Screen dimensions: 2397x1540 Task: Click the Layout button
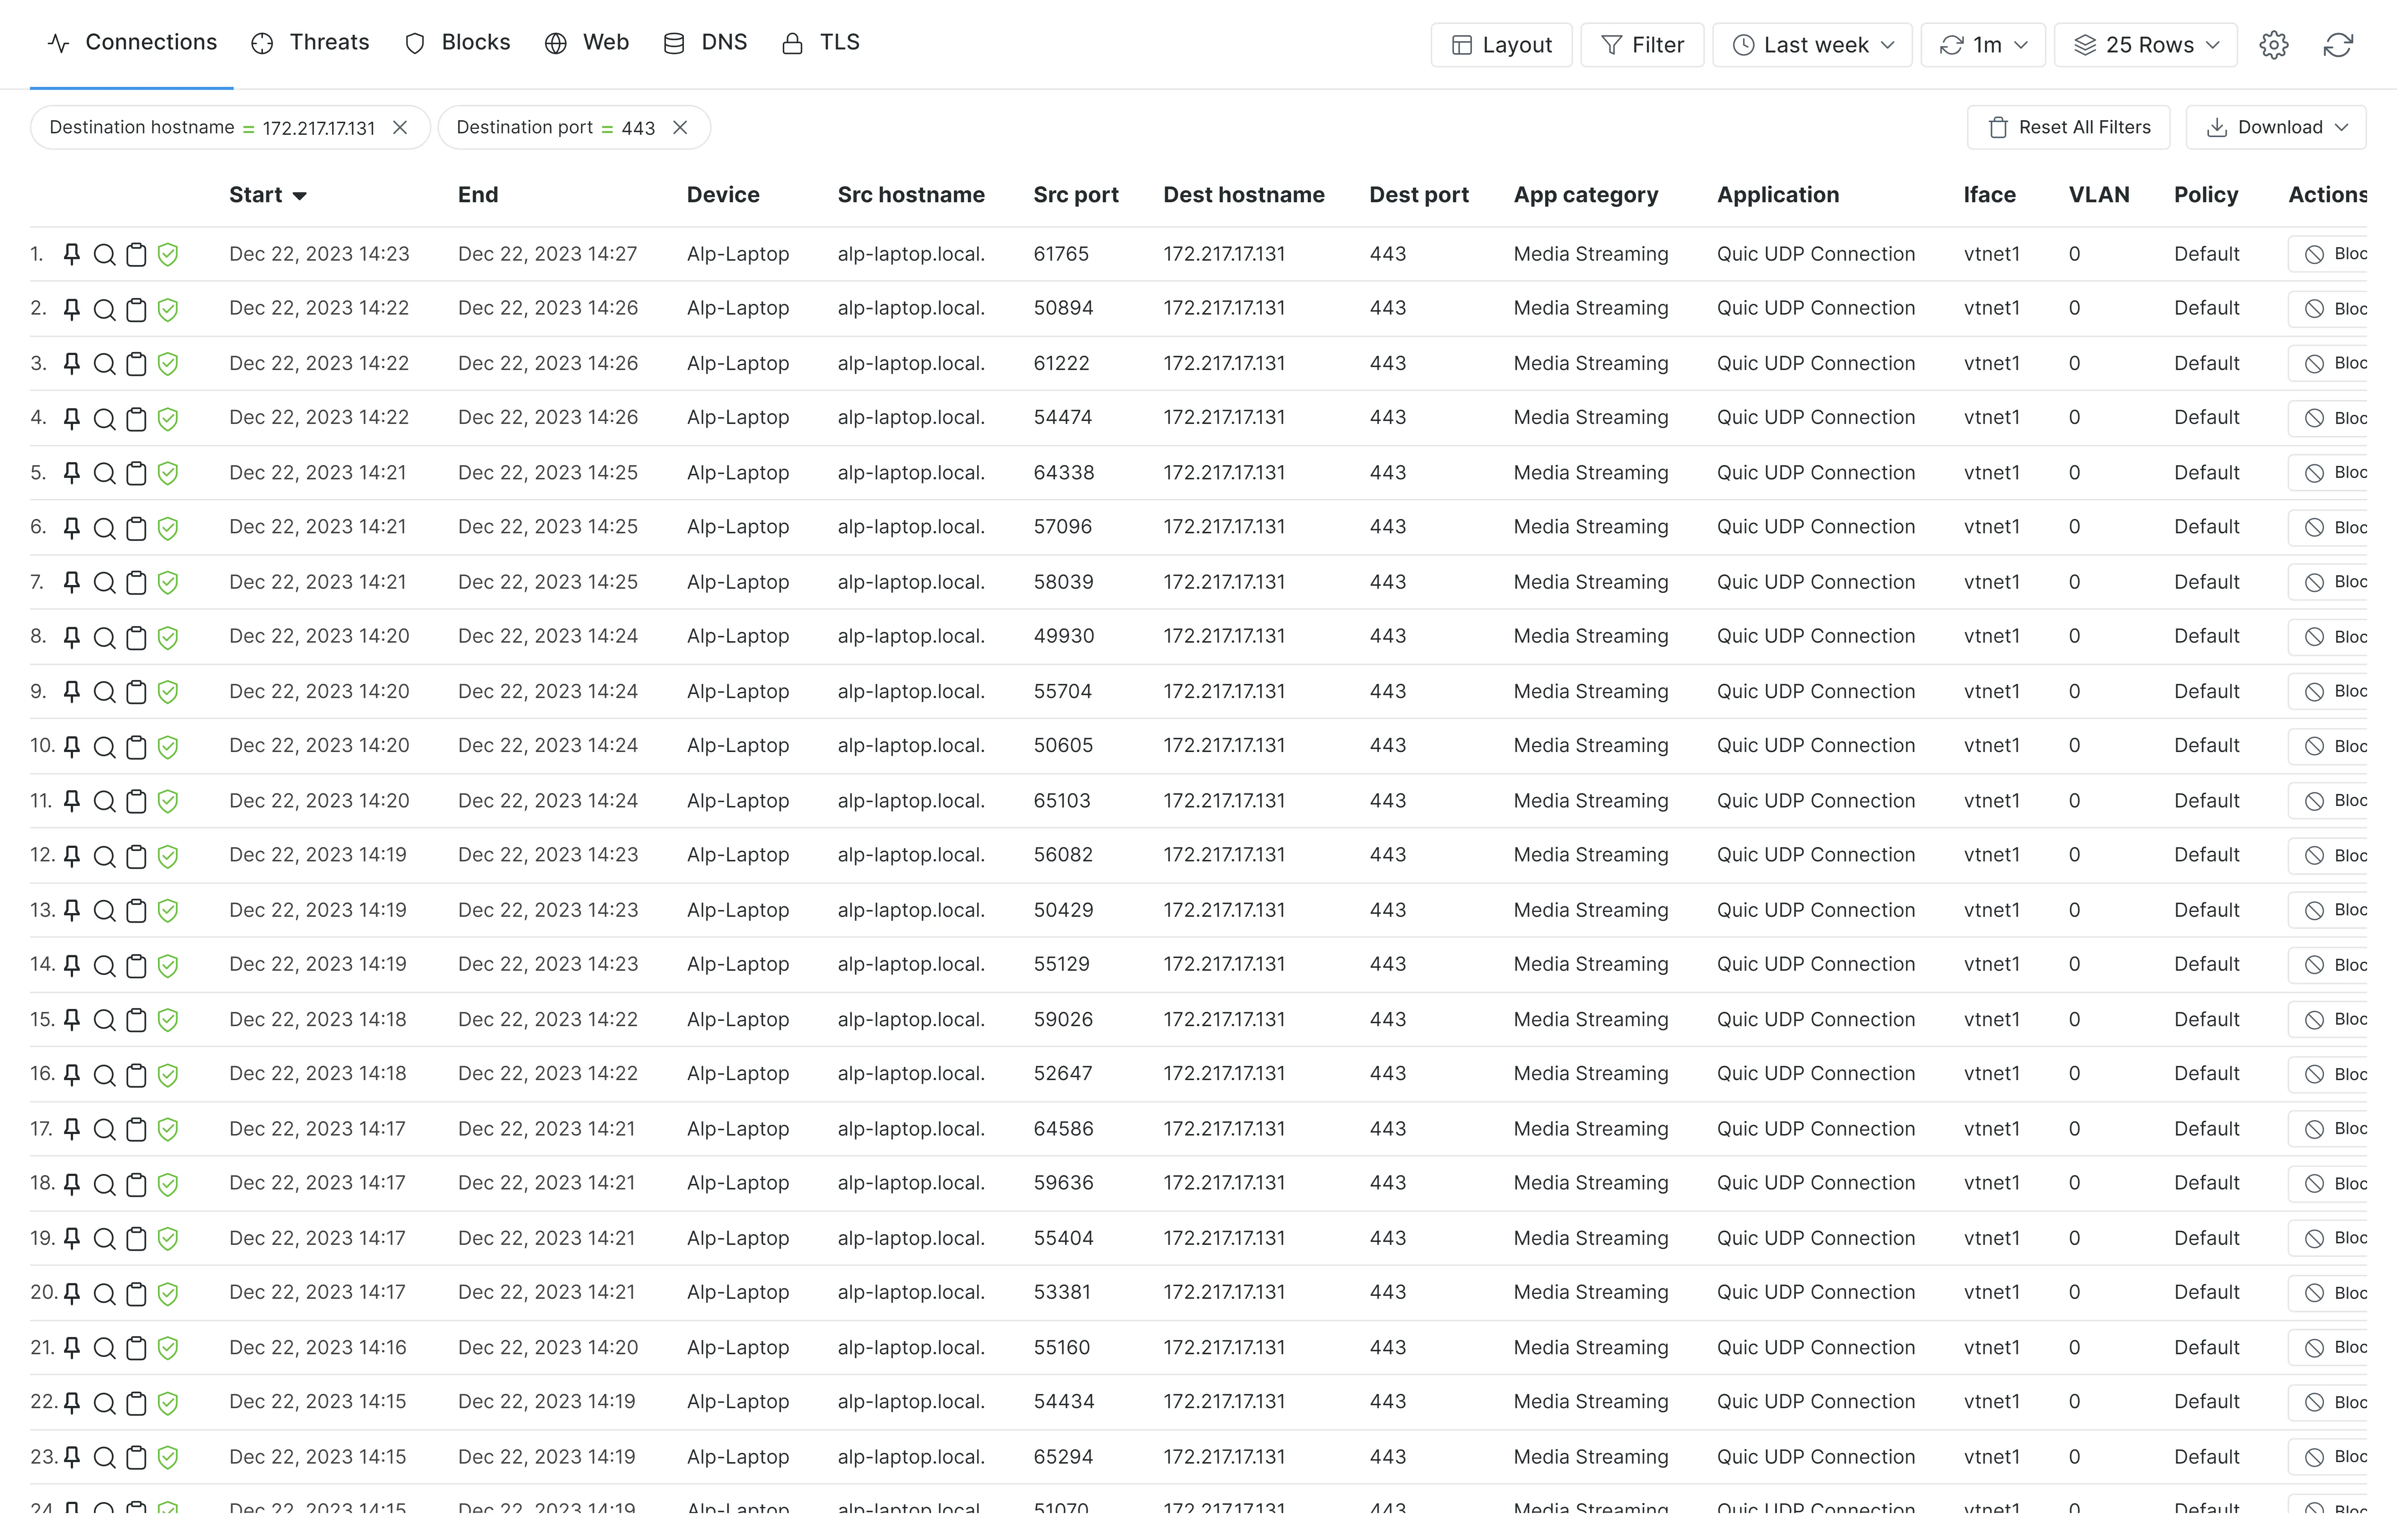[1501, 45]
